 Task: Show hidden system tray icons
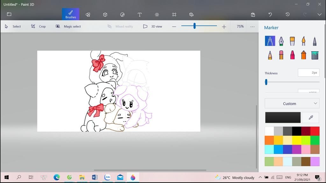coord(260,177)
